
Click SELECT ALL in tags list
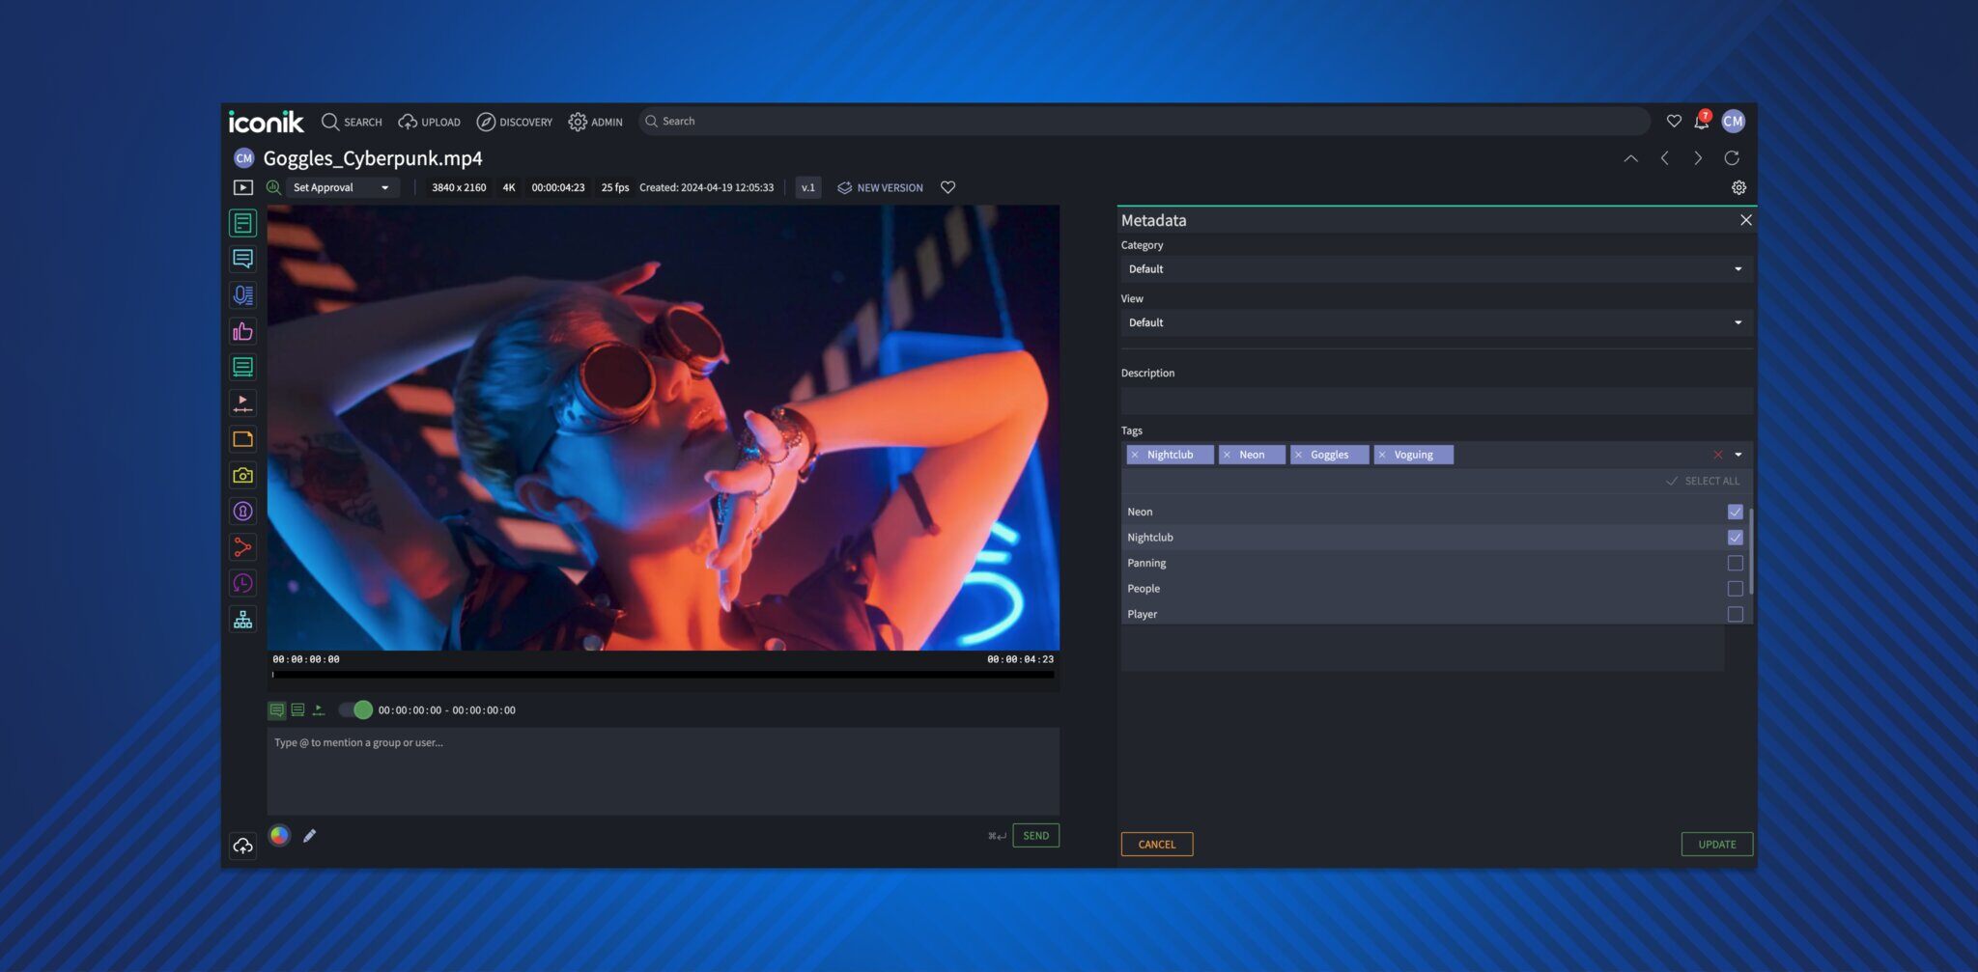(1703, 481)
